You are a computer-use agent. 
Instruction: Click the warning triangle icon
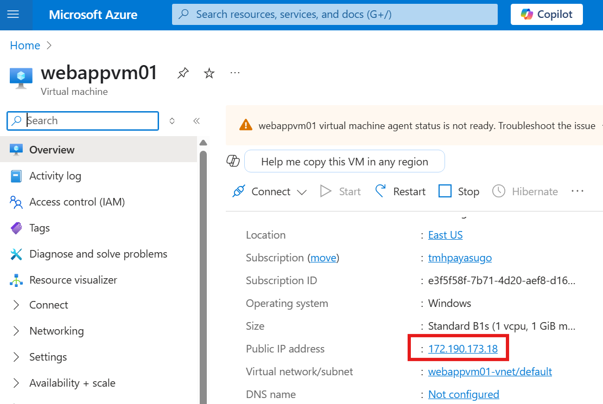click(246, 125)
